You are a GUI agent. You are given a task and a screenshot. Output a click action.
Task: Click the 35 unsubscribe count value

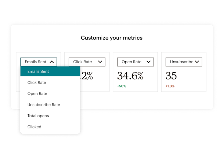(171, 76)
